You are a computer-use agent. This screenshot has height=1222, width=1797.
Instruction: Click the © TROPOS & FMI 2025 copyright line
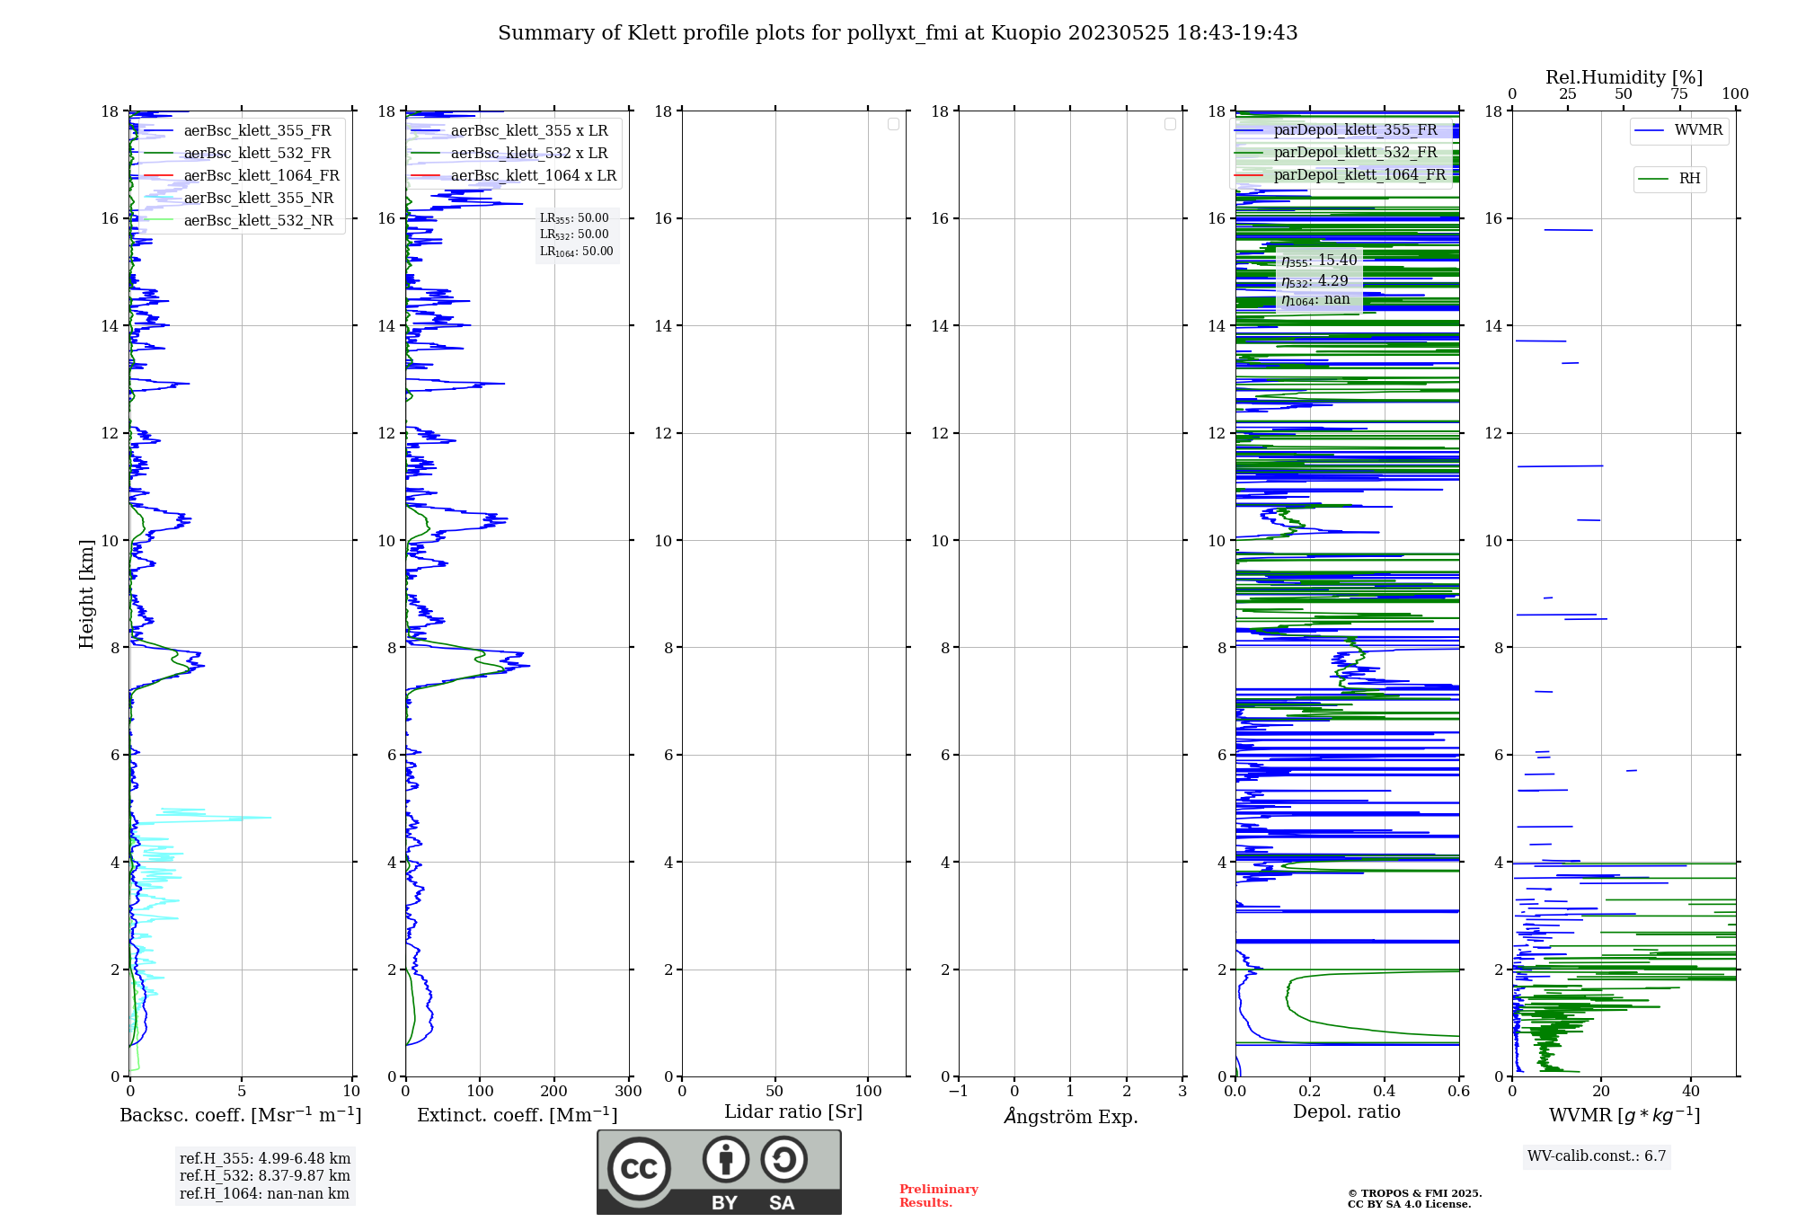coord(1414,1194)
